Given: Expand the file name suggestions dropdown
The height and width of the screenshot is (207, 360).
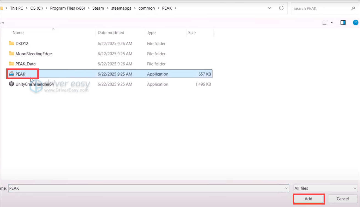Looking at the screenshot, I should (x=286, y=188).
